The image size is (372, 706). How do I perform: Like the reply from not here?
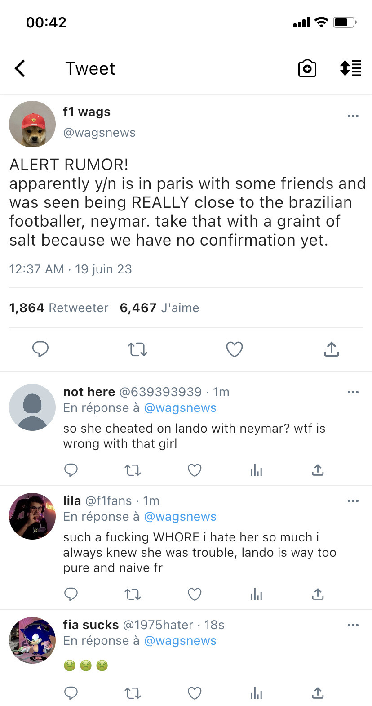(x=195, y=470)
